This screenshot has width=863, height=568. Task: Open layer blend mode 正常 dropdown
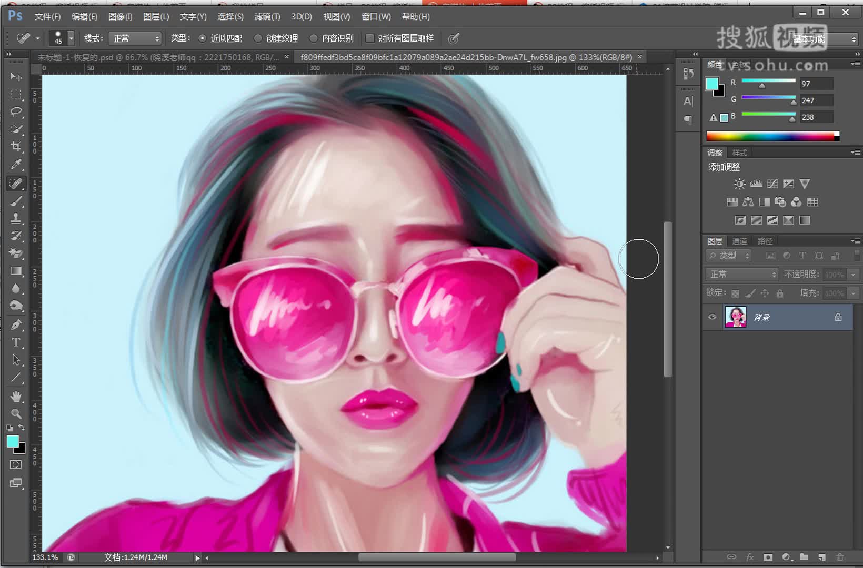coord(741,274)
